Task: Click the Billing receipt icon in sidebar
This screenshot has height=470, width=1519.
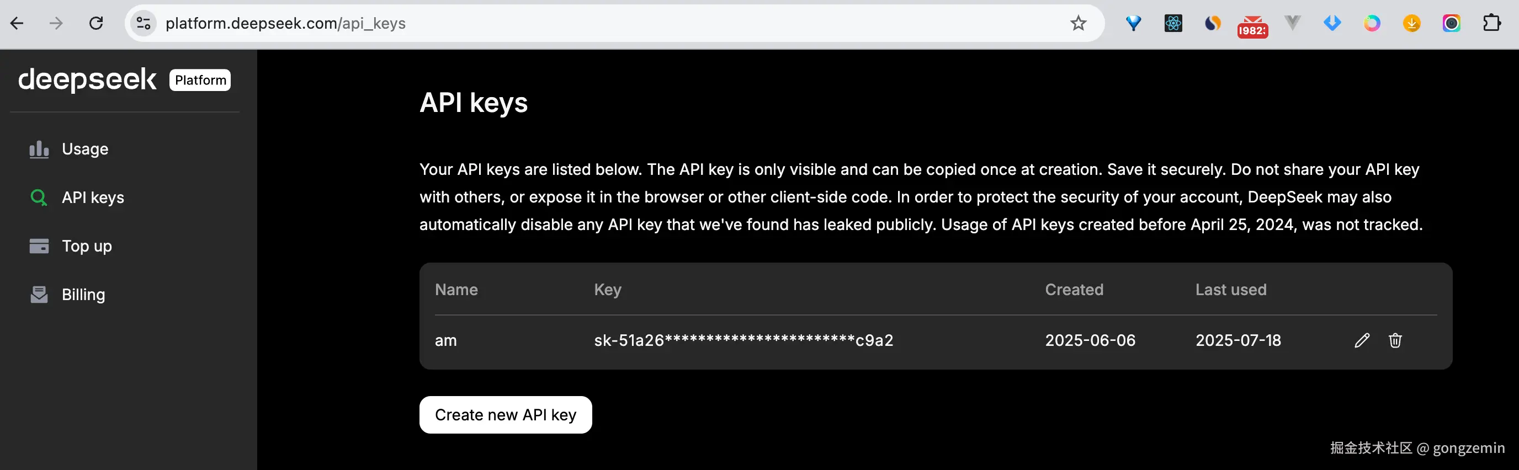Action: (39, 295)
